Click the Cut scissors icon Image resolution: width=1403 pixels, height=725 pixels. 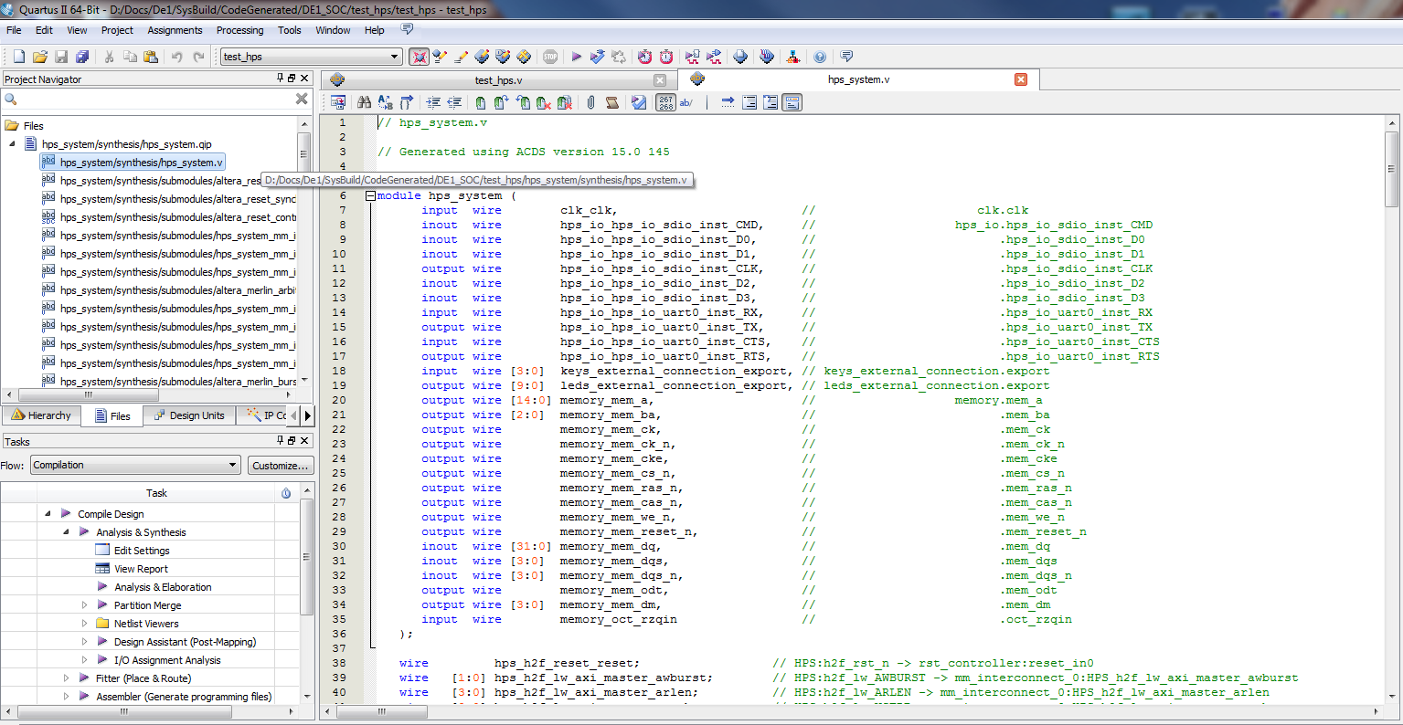tap(109, 57)
